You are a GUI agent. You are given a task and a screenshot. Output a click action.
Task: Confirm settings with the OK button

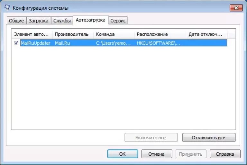pyautogui.click(x=122, y=154)
